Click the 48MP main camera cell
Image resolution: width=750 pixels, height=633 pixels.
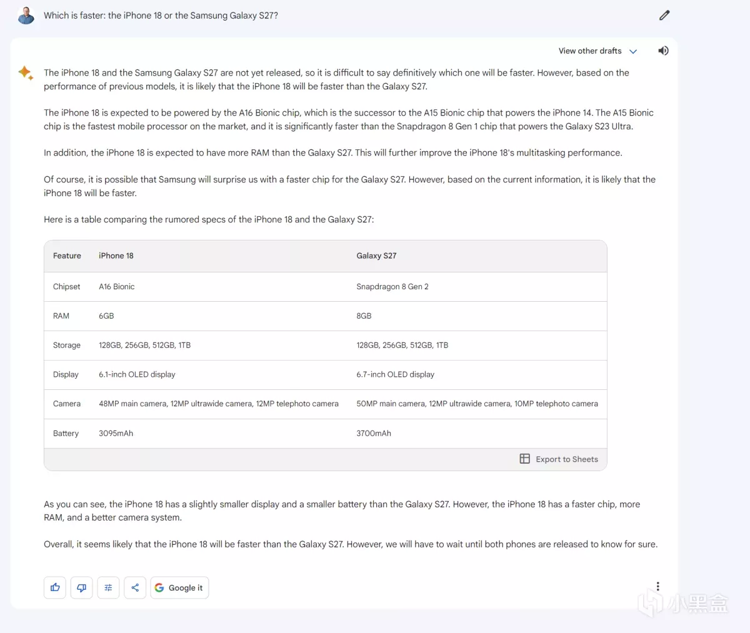tap(219, 404)
